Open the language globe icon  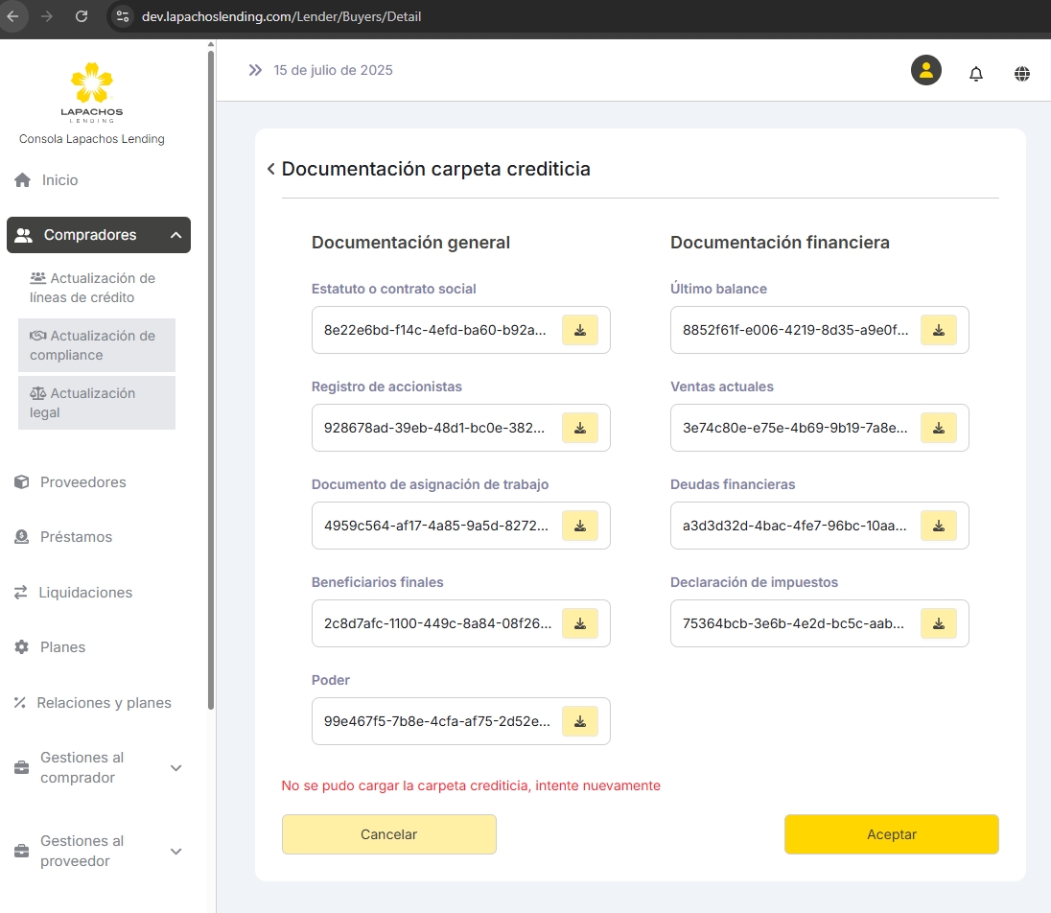1022,74
